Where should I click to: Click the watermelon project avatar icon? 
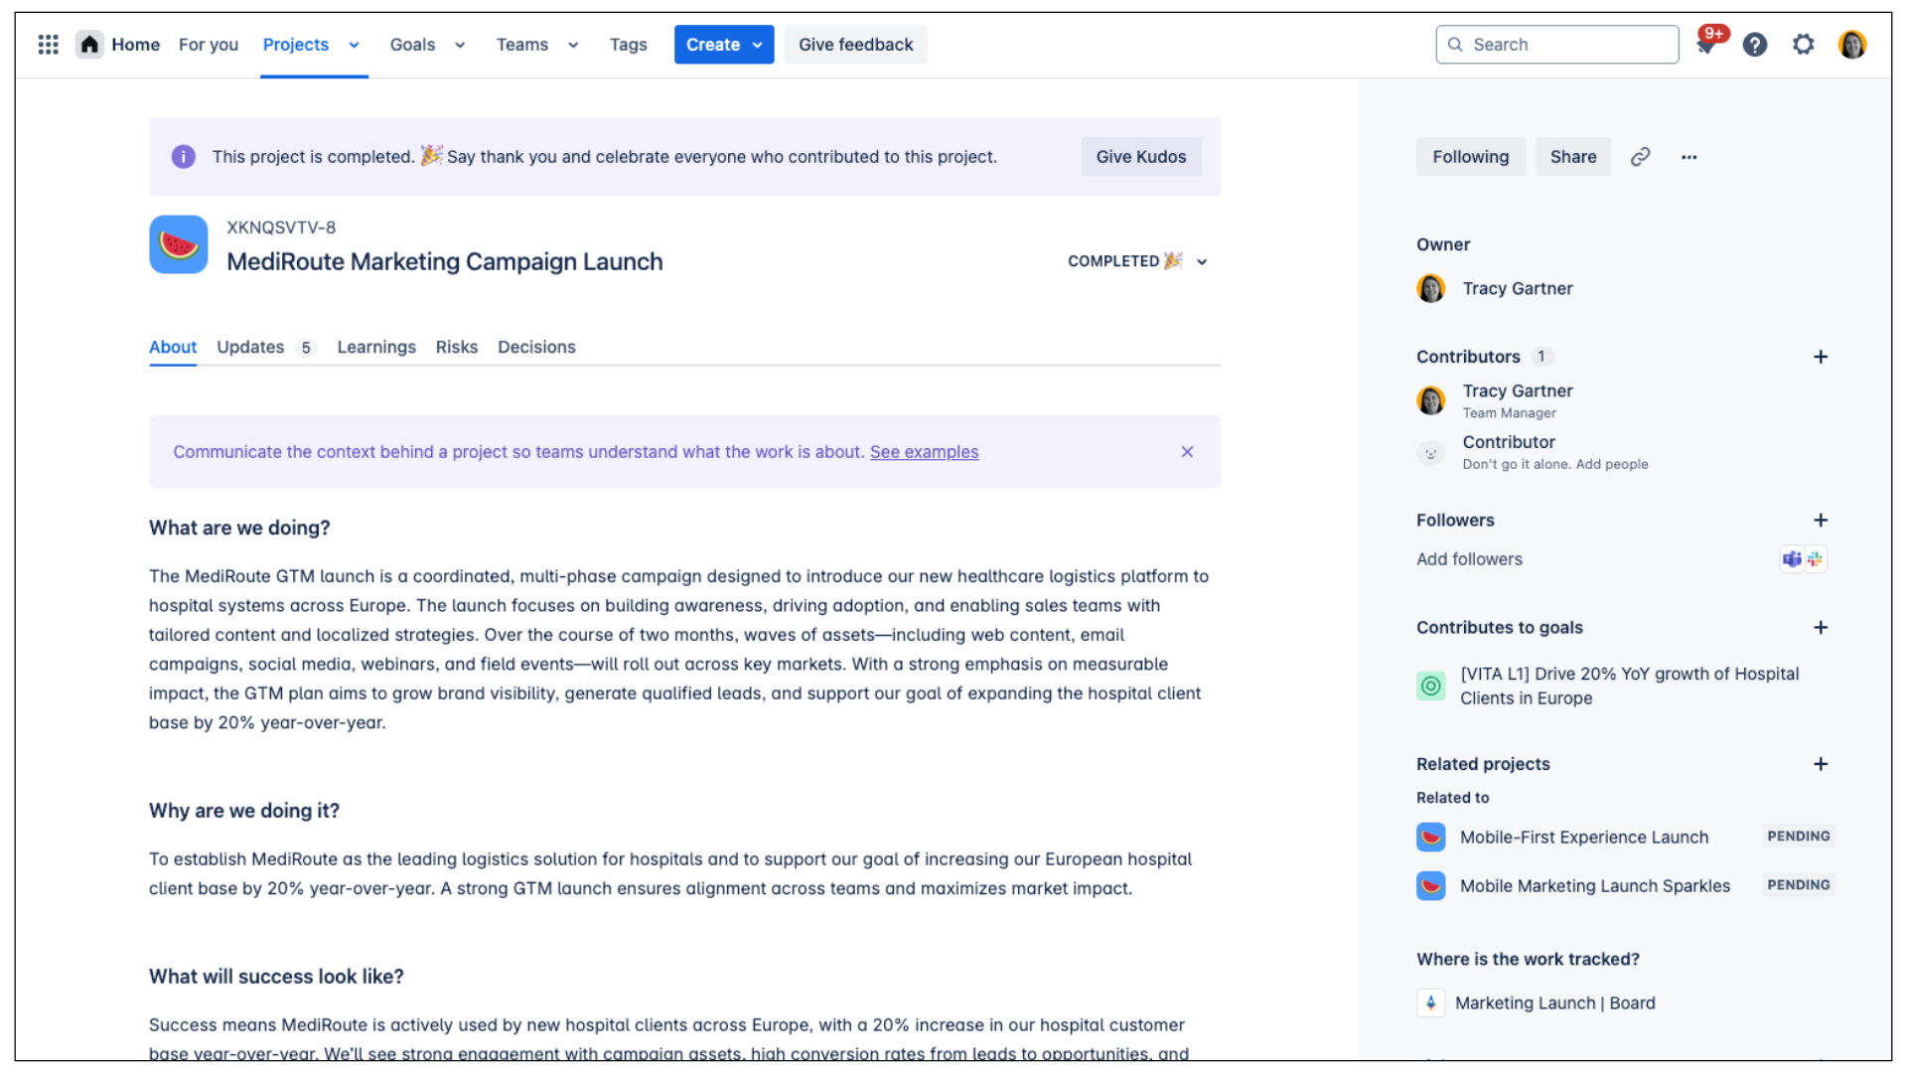click(178, 244)
